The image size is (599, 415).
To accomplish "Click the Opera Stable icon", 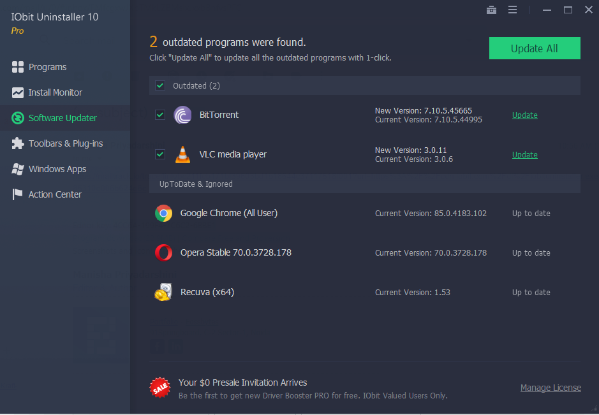I will (164, 253).
